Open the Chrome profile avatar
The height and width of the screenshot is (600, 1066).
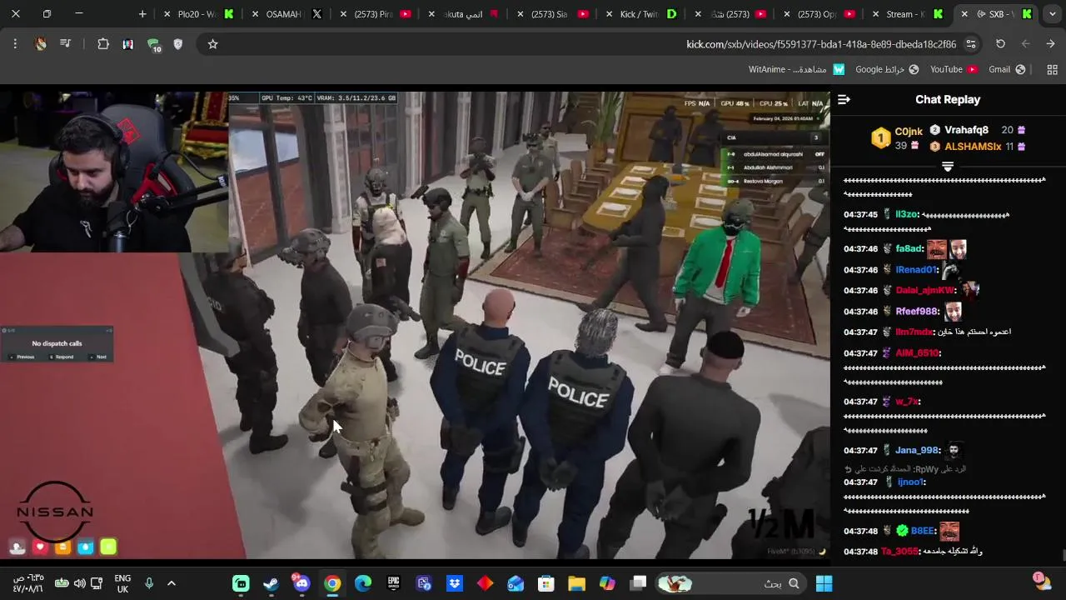[x=41, y=44]
